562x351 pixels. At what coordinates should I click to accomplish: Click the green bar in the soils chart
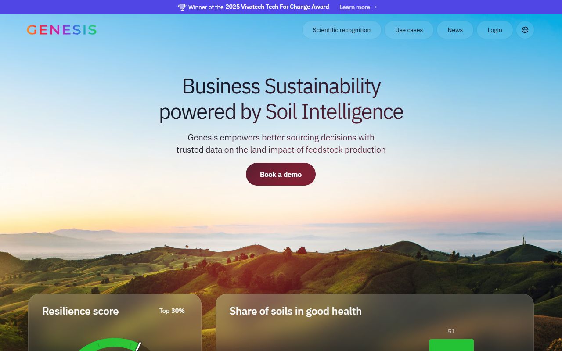pyautogui.click(x=451, y=345)
